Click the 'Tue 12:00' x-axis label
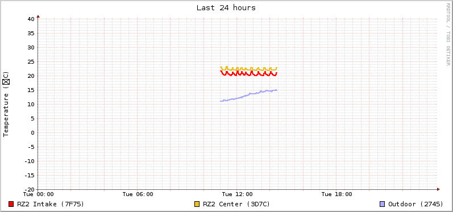This screenshot has height=212, width=453. [x=237, y=194]
